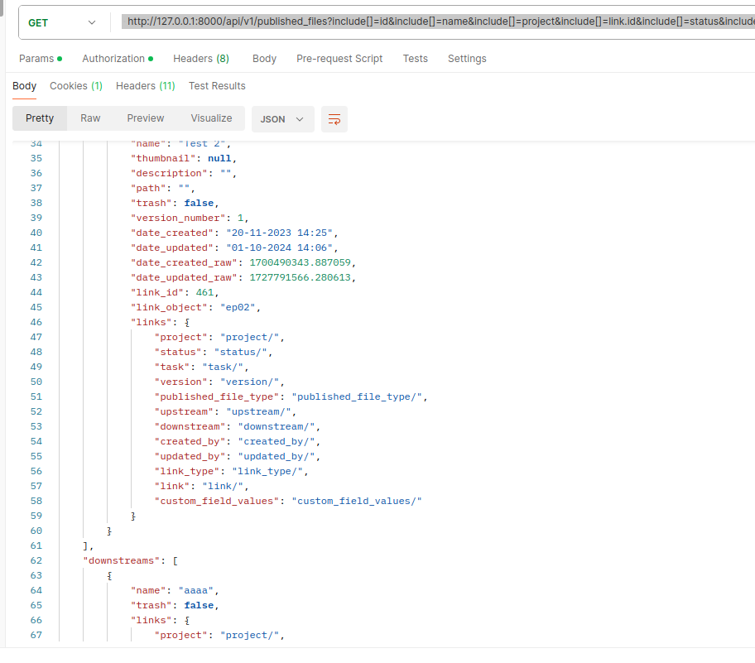Screen dimensions: 755x663
Task: Select the Headers (8) request tab
Action: (x=200, y=59)
